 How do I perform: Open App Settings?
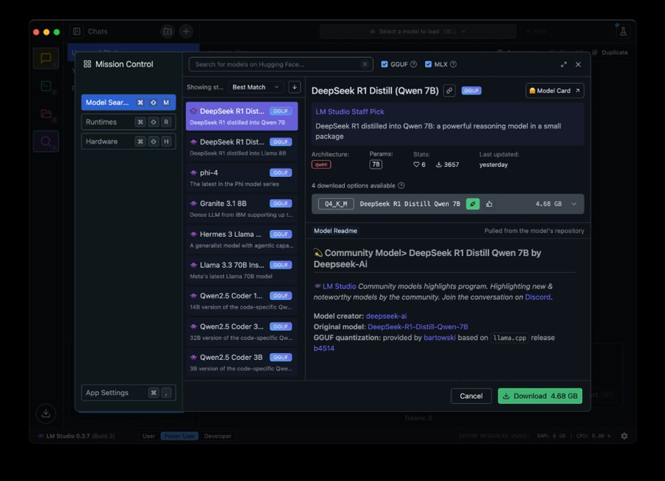(128, 393)
